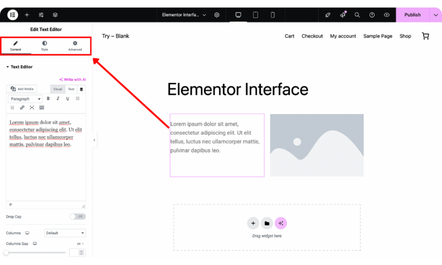This screenshot has height=265, width=442.
Task: Expand Publish options arrow
Action: click(x=436, y=15)
